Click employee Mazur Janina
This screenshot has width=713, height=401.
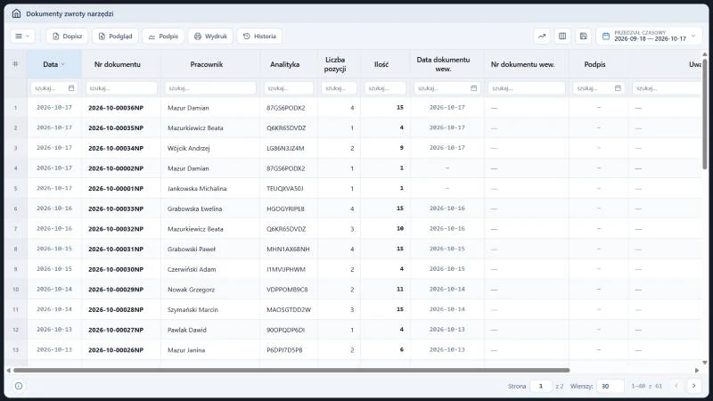(186, 350)
